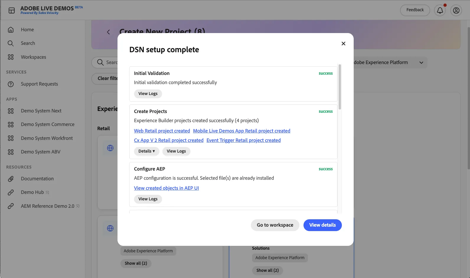Click the page search field behind dialog
Image resolution: width=470 pixels, height=278 pixels.
(x=105, y=63)
